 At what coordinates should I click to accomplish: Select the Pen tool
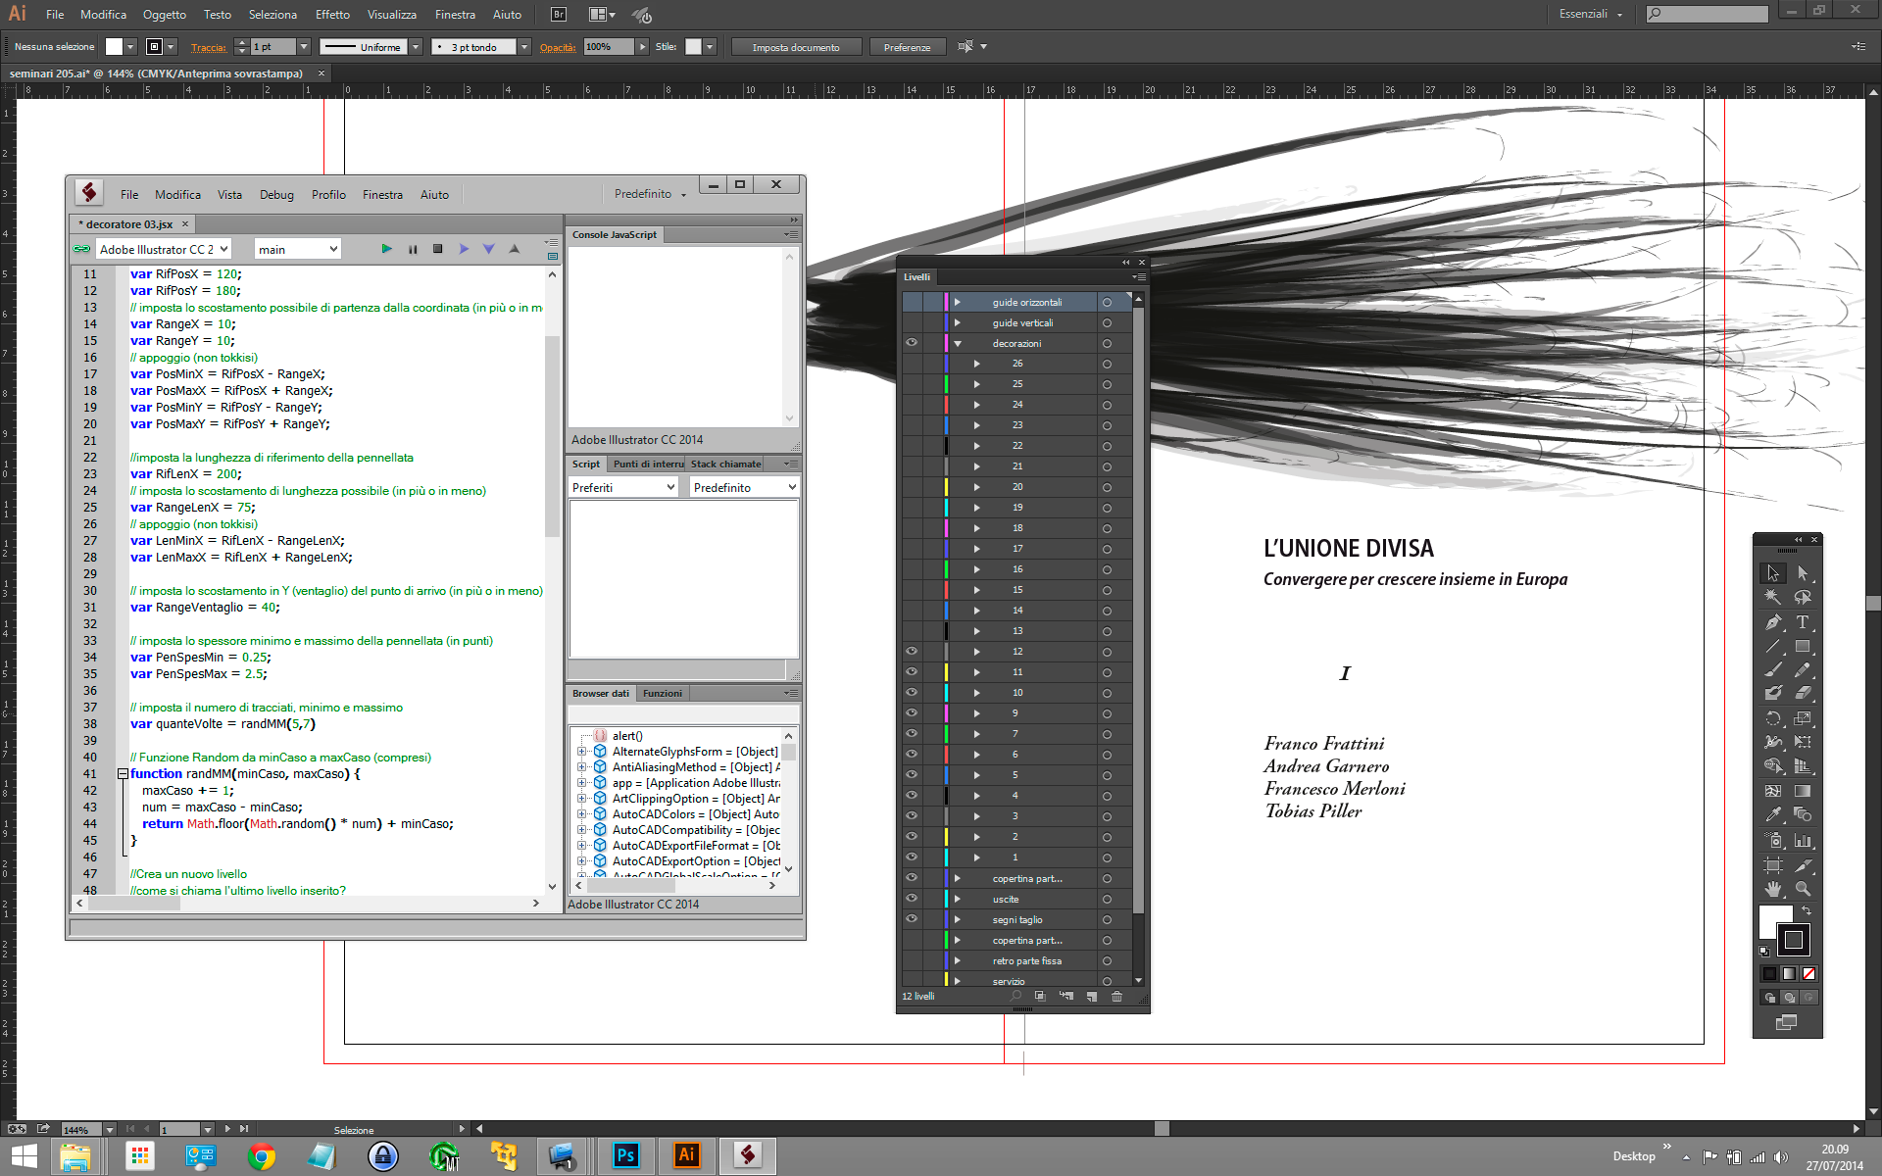[1773, 622]
